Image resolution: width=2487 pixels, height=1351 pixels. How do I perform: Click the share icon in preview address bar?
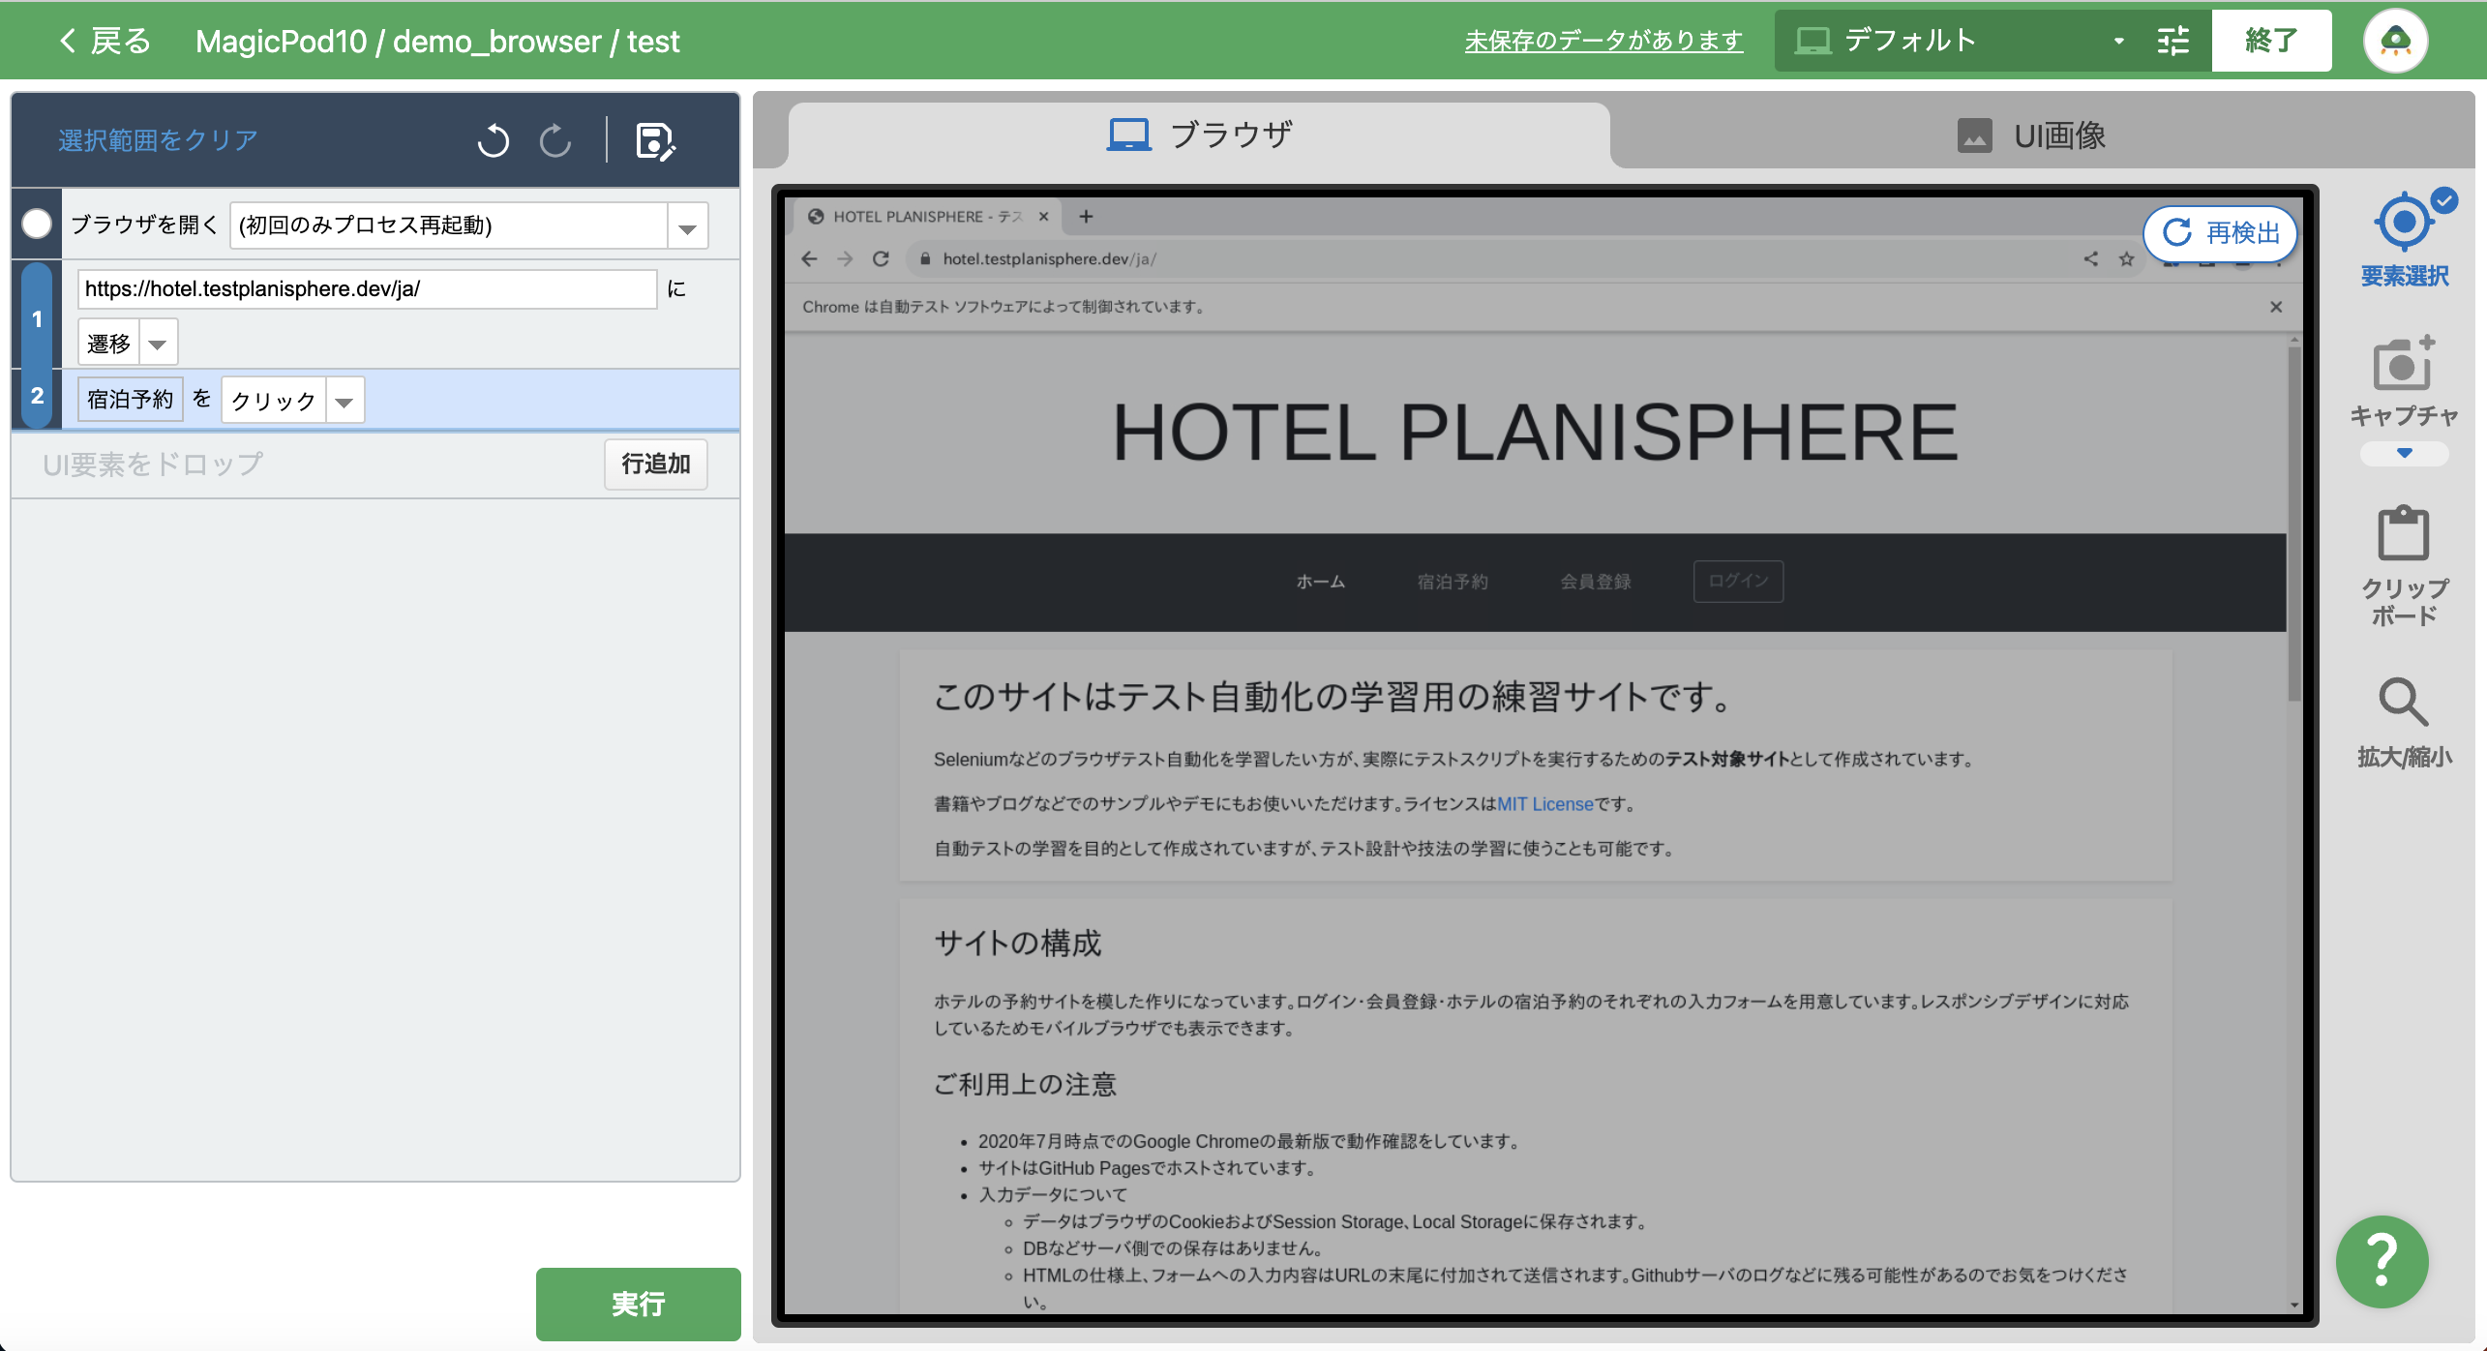[2091, 258]
